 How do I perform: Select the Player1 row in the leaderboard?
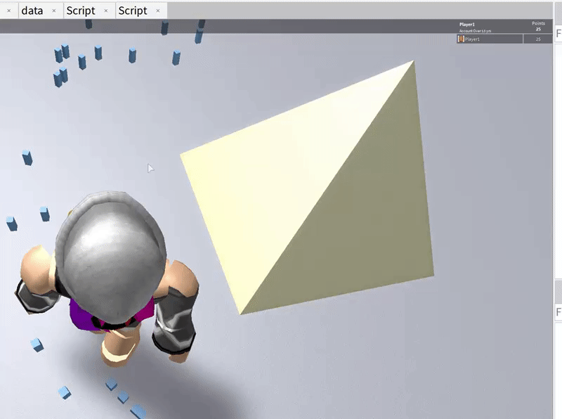tap(504, 39)
